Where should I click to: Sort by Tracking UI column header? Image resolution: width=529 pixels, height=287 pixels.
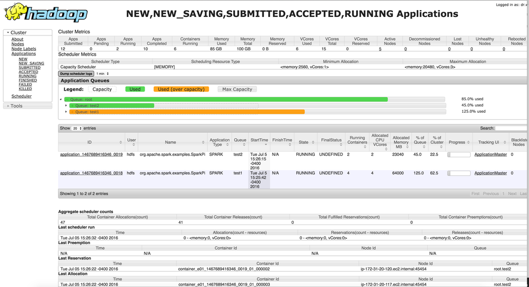[491, 142]
